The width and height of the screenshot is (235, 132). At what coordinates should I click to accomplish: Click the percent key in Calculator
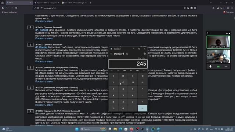113,76
